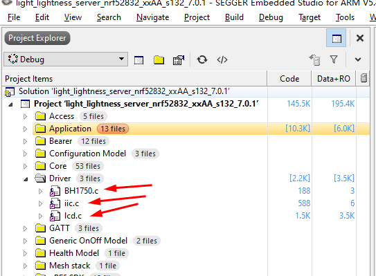Select the iic.c file

[71, 203]
